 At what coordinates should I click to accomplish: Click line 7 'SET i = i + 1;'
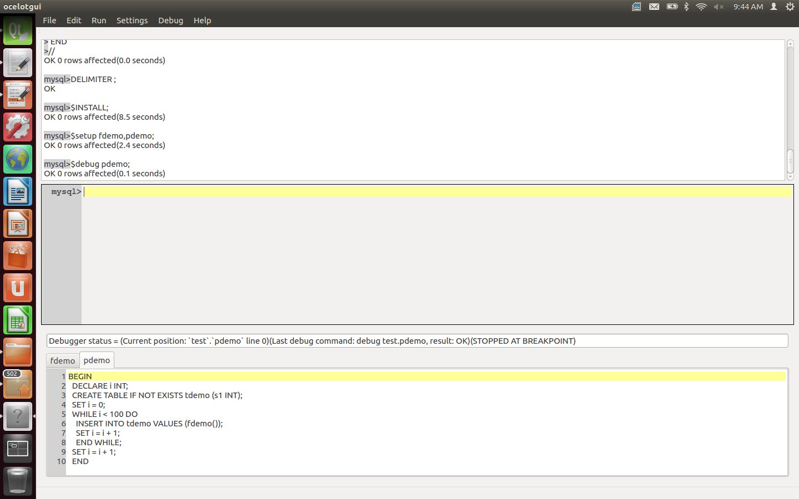pos(98,433)
